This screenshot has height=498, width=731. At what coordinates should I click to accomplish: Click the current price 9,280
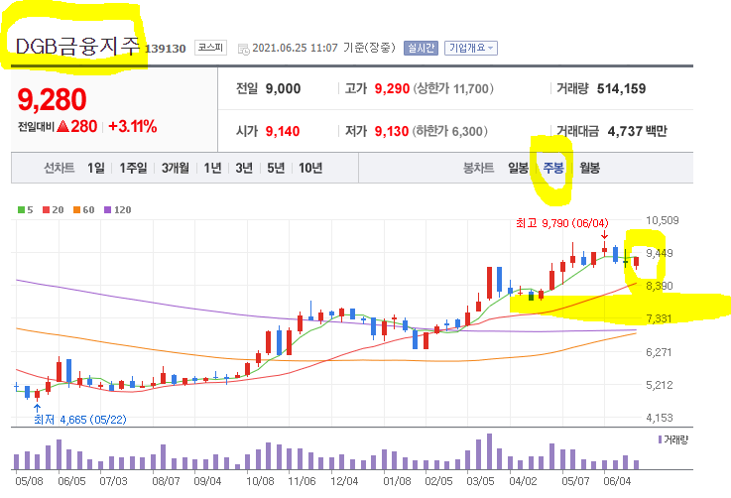(53, 99)
